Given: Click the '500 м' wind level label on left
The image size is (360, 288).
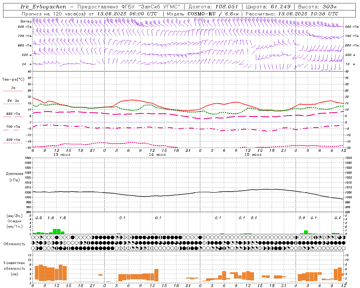Looking at the screenshot, I should point(26,55).
